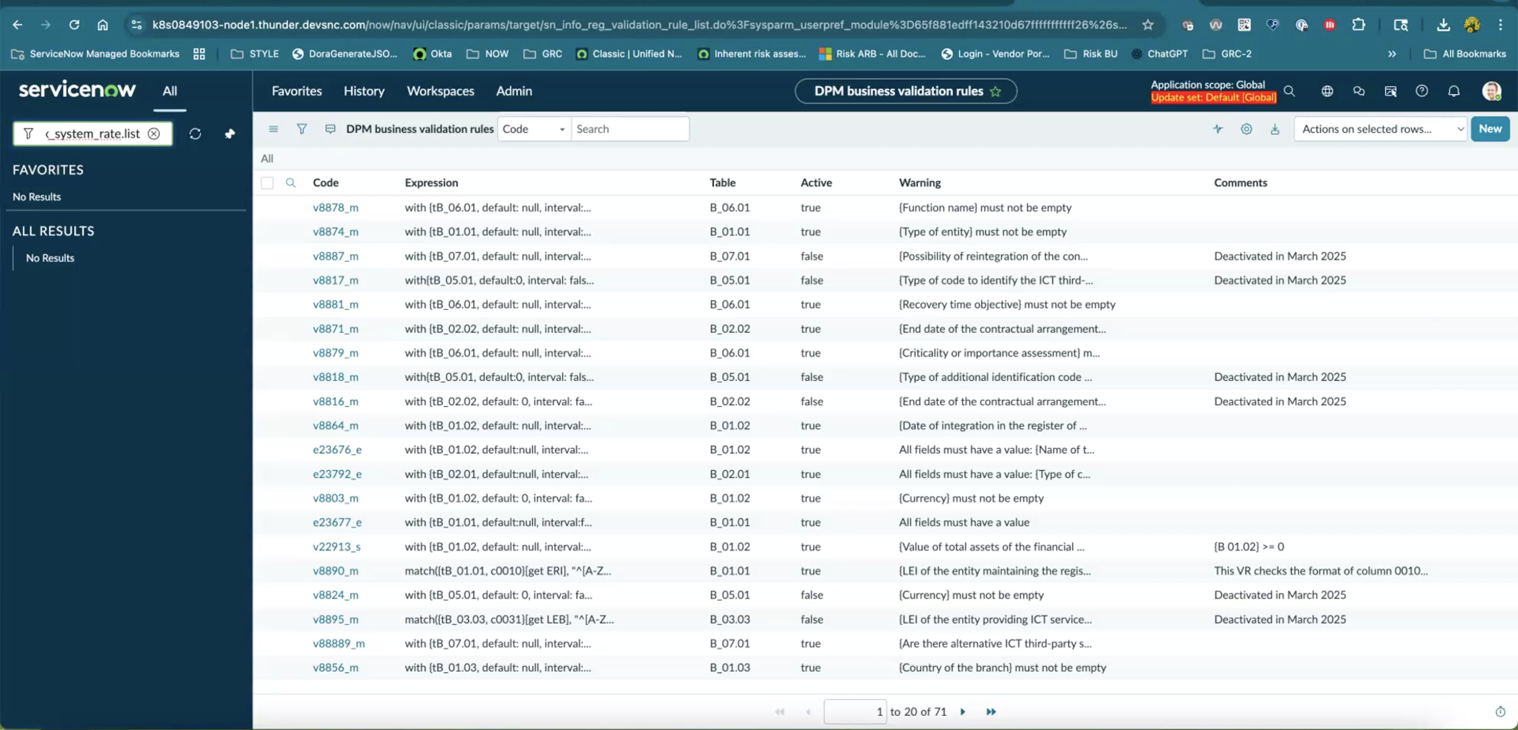
Task: Click cell 'This VR checks the format of column 0010...'
Action: click(x=1321, y=571)
